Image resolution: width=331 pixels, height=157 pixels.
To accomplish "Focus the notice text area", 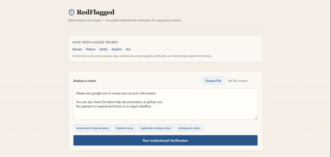I will [x=165, y=104].
